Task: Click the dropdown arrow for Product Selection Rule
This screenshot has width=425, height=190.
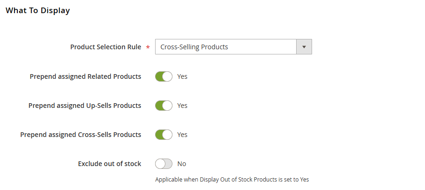Action: tap(304, 47)
